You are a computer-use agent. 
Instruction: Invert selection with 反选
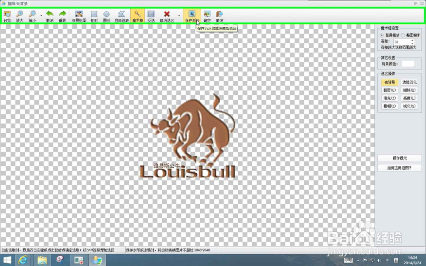tap(151, 16)
